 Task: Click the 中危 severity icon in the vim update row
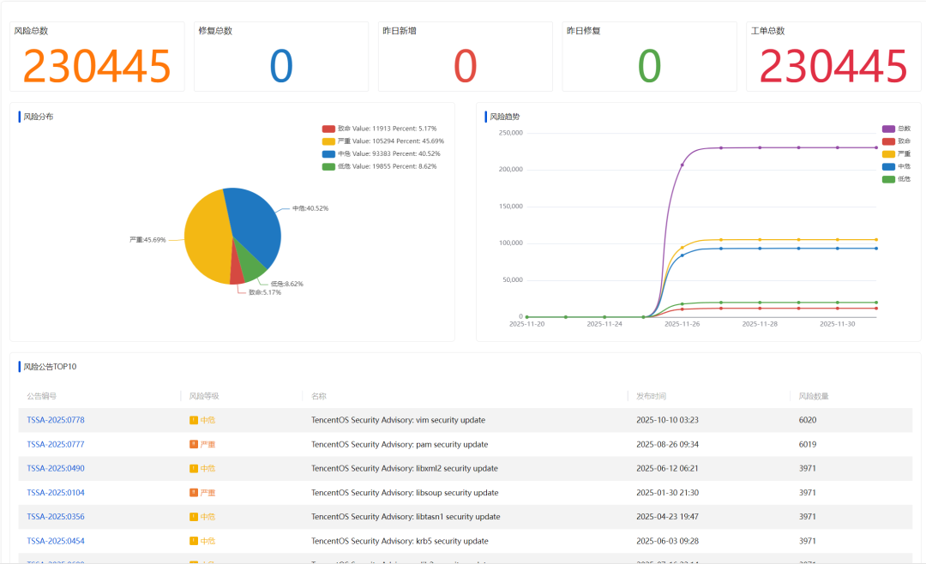click(194, 420)
